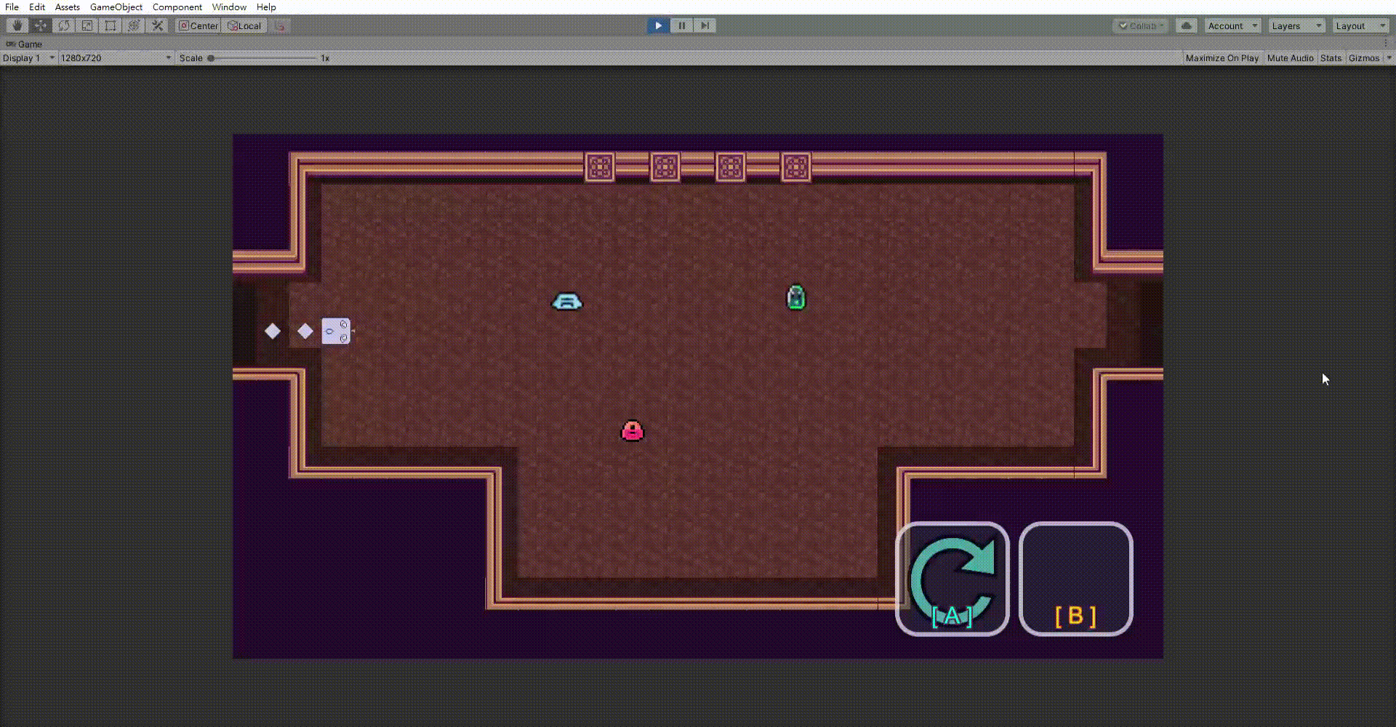Select the Rotate tool
This screenshot has height=727, width=1396.
(x=64, y=25)
